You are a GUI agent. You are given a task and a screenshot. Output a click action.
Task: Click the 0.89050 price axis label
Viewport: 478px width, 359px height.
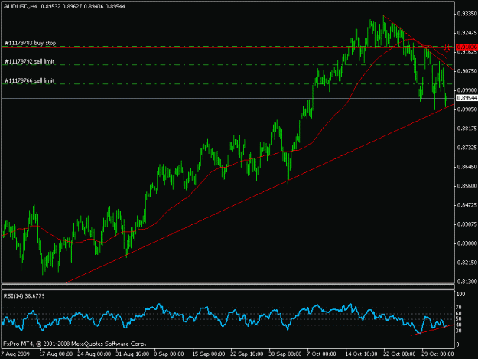pos(467,109)
